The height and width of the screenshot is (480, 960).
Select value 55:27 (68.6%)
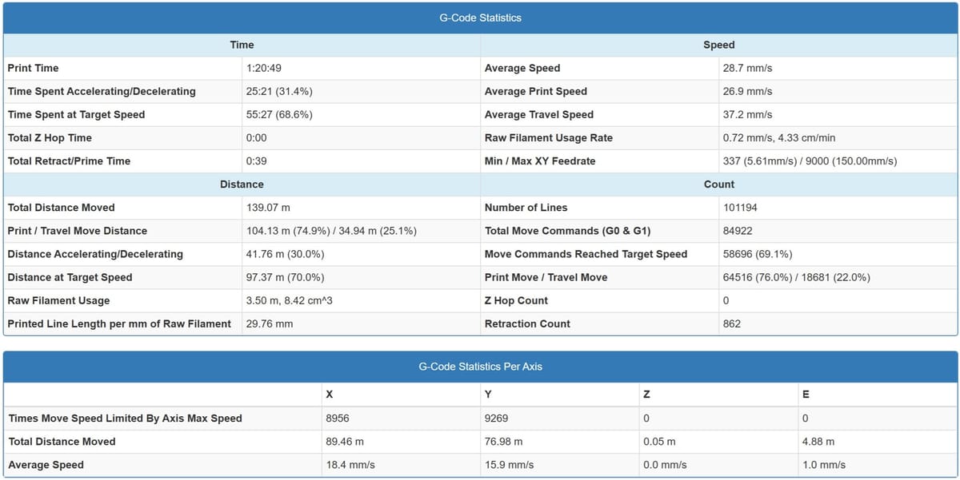tap(279, 114)
